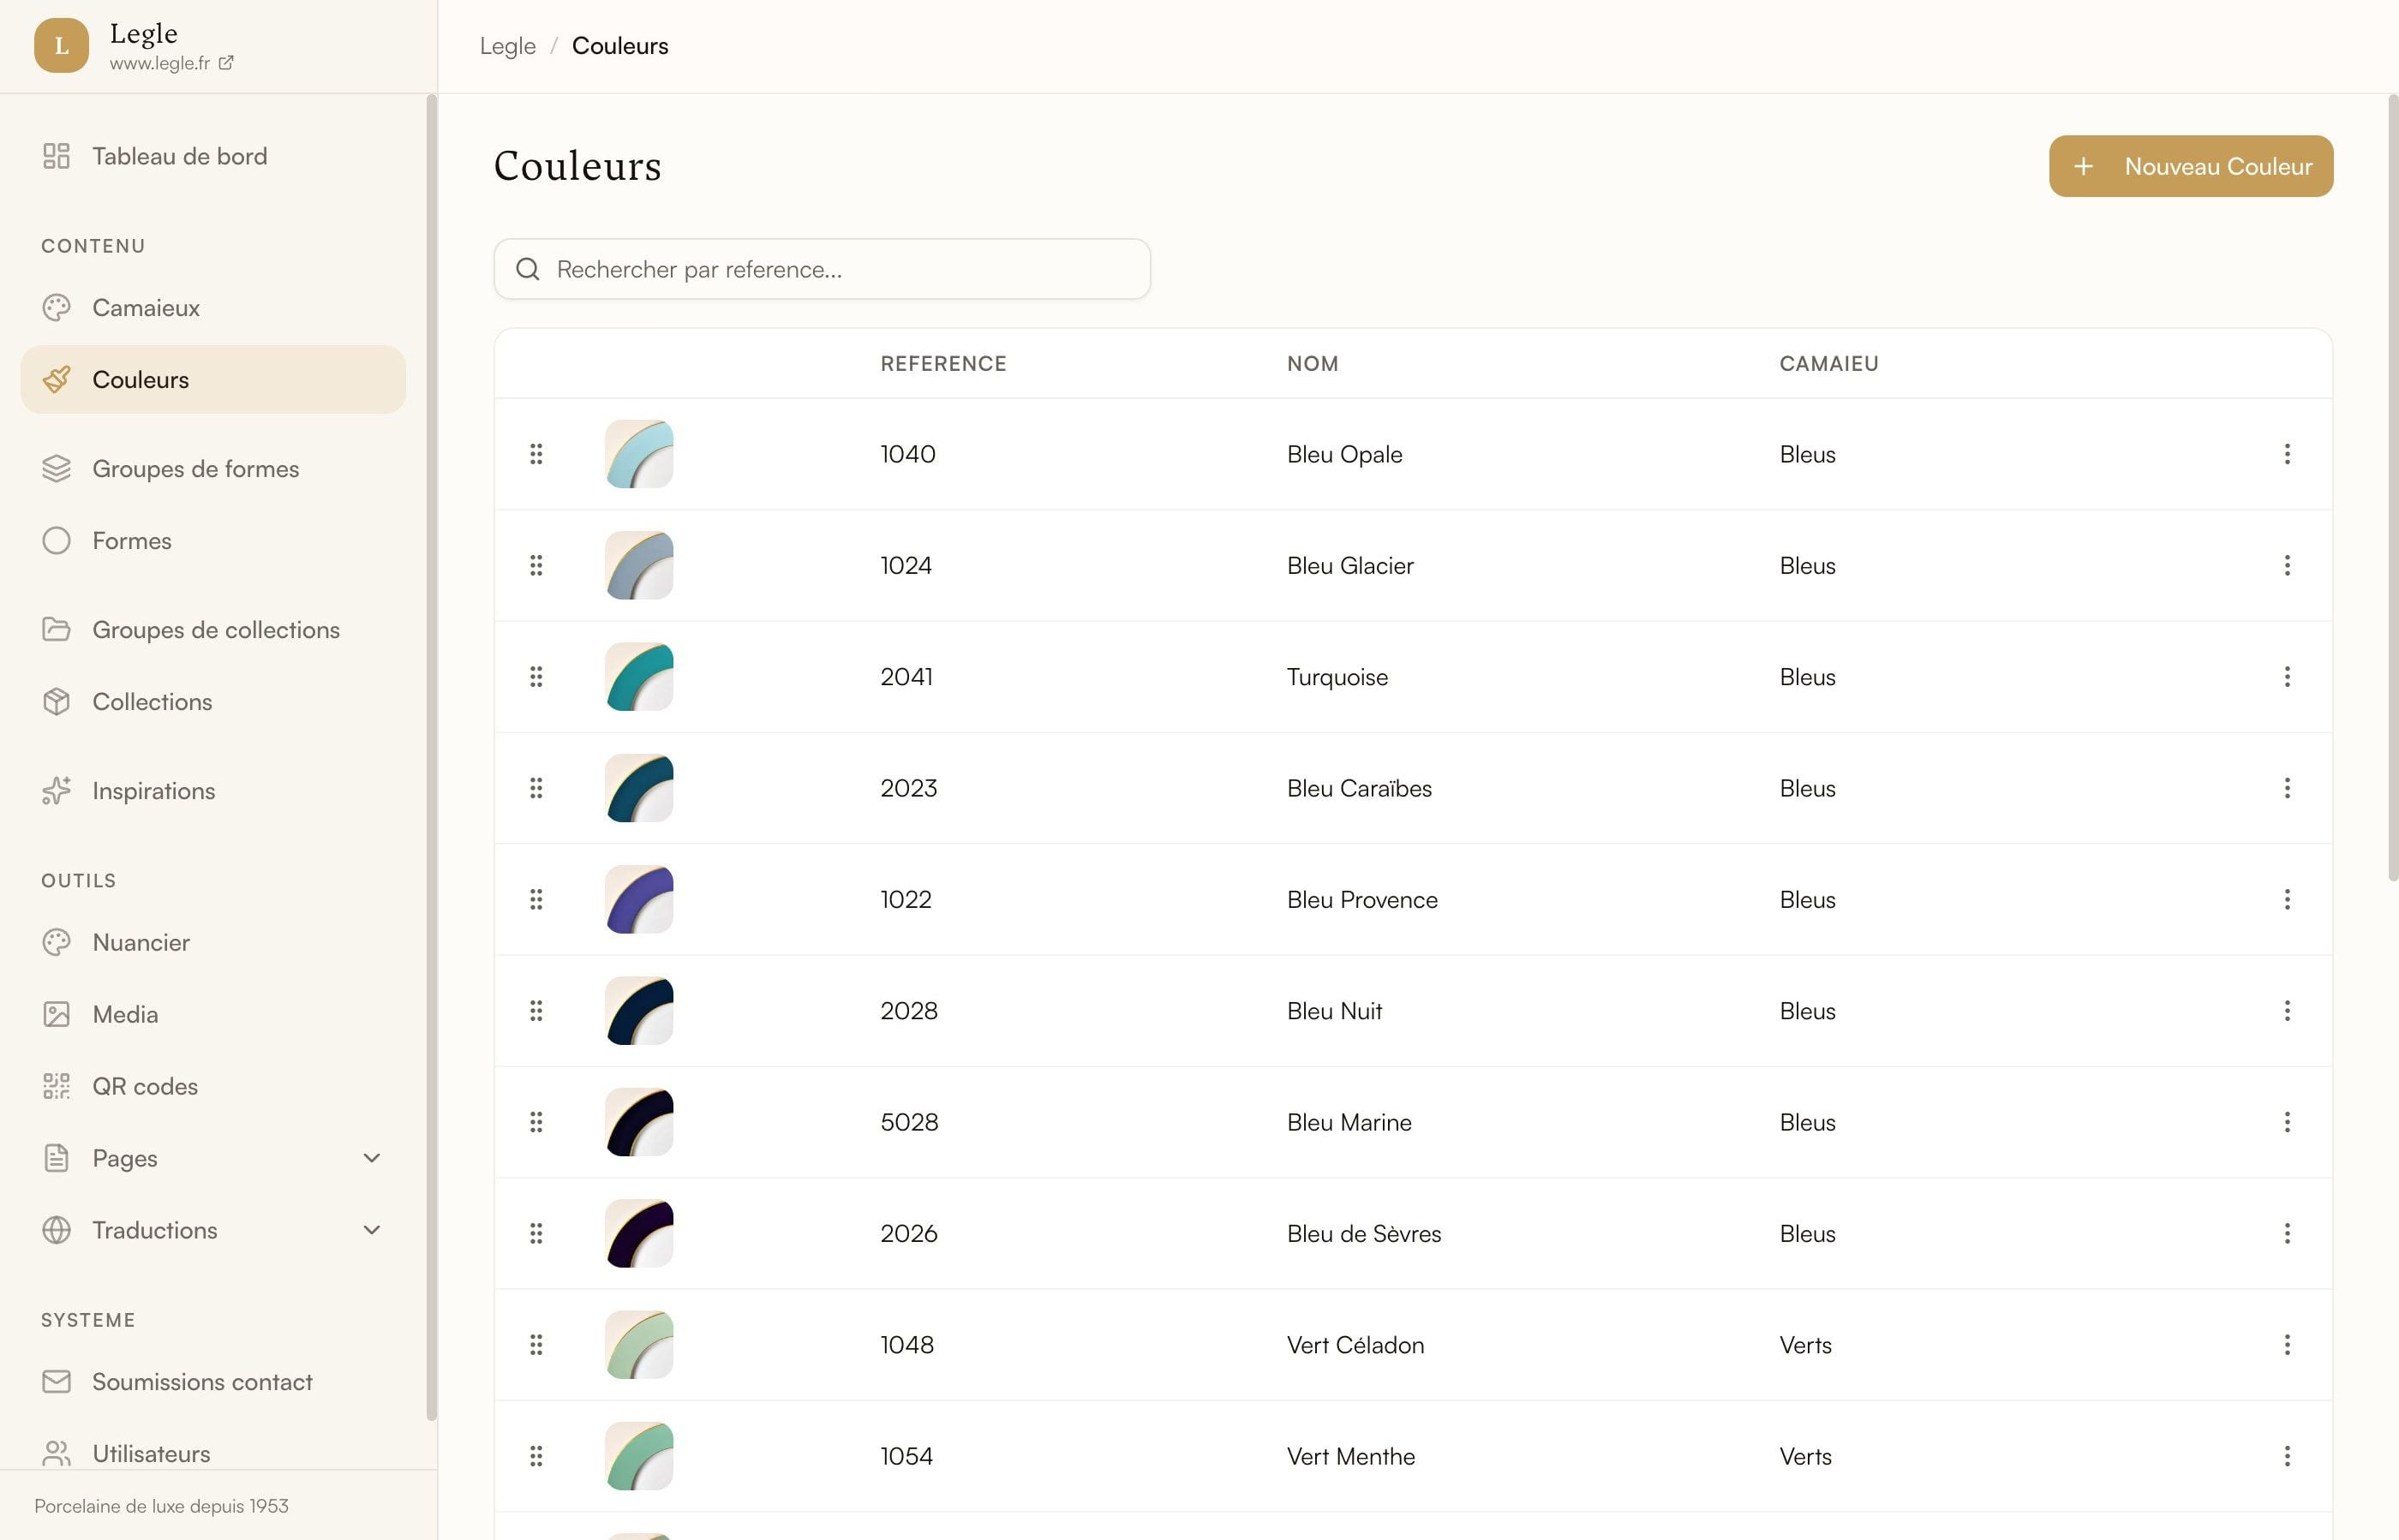Go to Inspirations
Image resolution: width=2399 pixels, height=1540 pixels.
(x=213, y=791)
